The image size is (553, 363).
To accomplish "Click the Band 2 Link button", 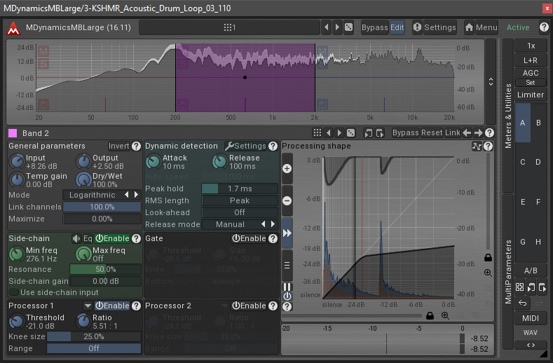I will click(453, 133).
